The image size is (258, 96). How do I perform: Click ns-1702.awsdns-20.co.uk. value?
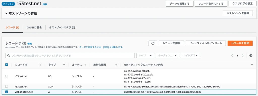coord(139,74)
